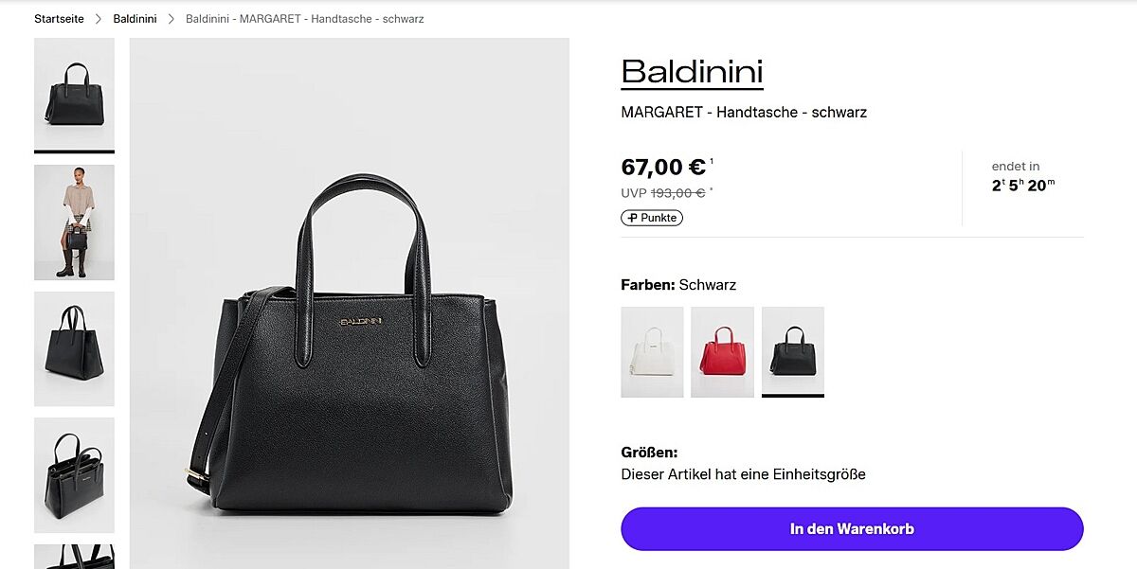
Task: Click the MARGARET - Handtasche - schwarz product title
Action: (x=744, y=113)
